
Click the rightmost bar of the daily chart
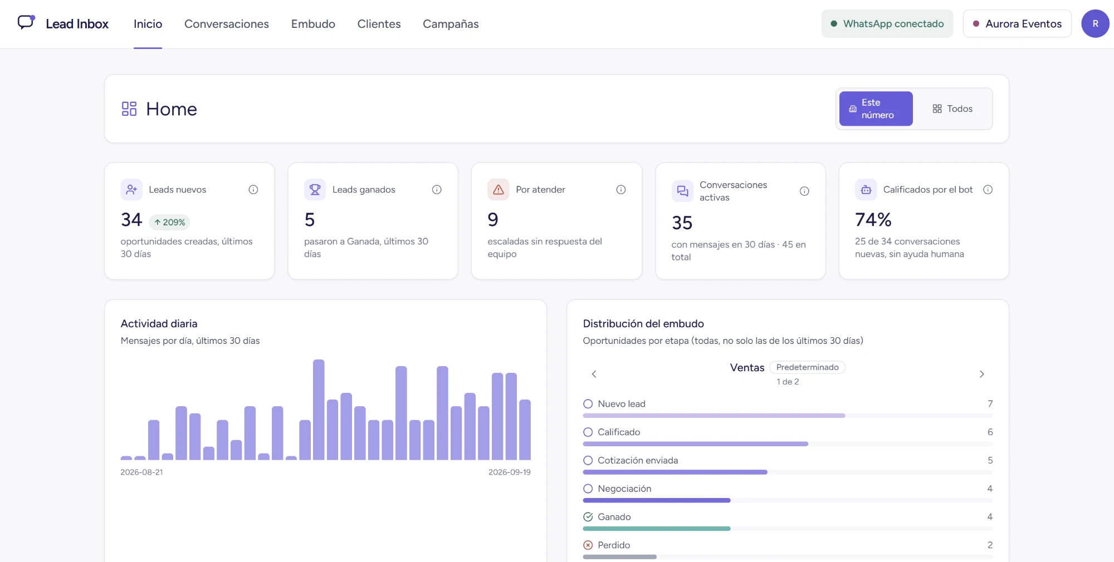525,430
